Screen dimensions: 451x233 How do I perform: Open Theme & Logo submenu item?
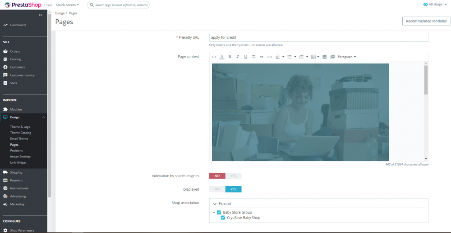pos(20,127)
